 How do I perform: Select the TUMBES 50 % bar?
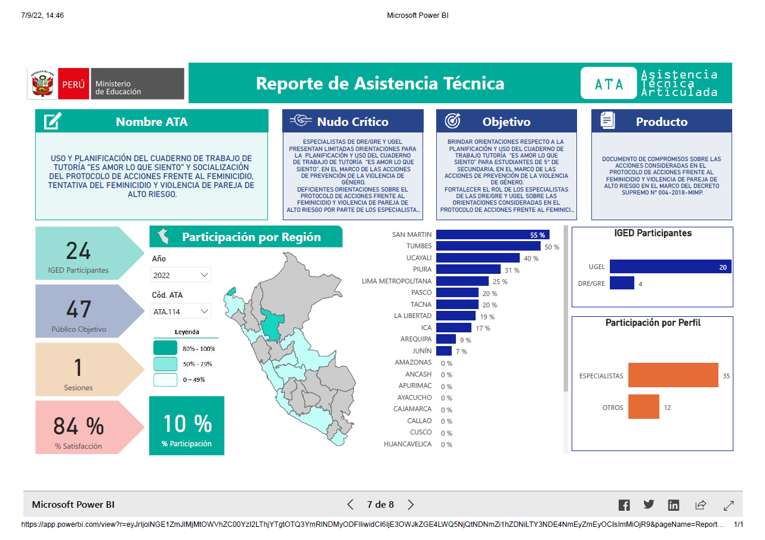pos(488,246)
